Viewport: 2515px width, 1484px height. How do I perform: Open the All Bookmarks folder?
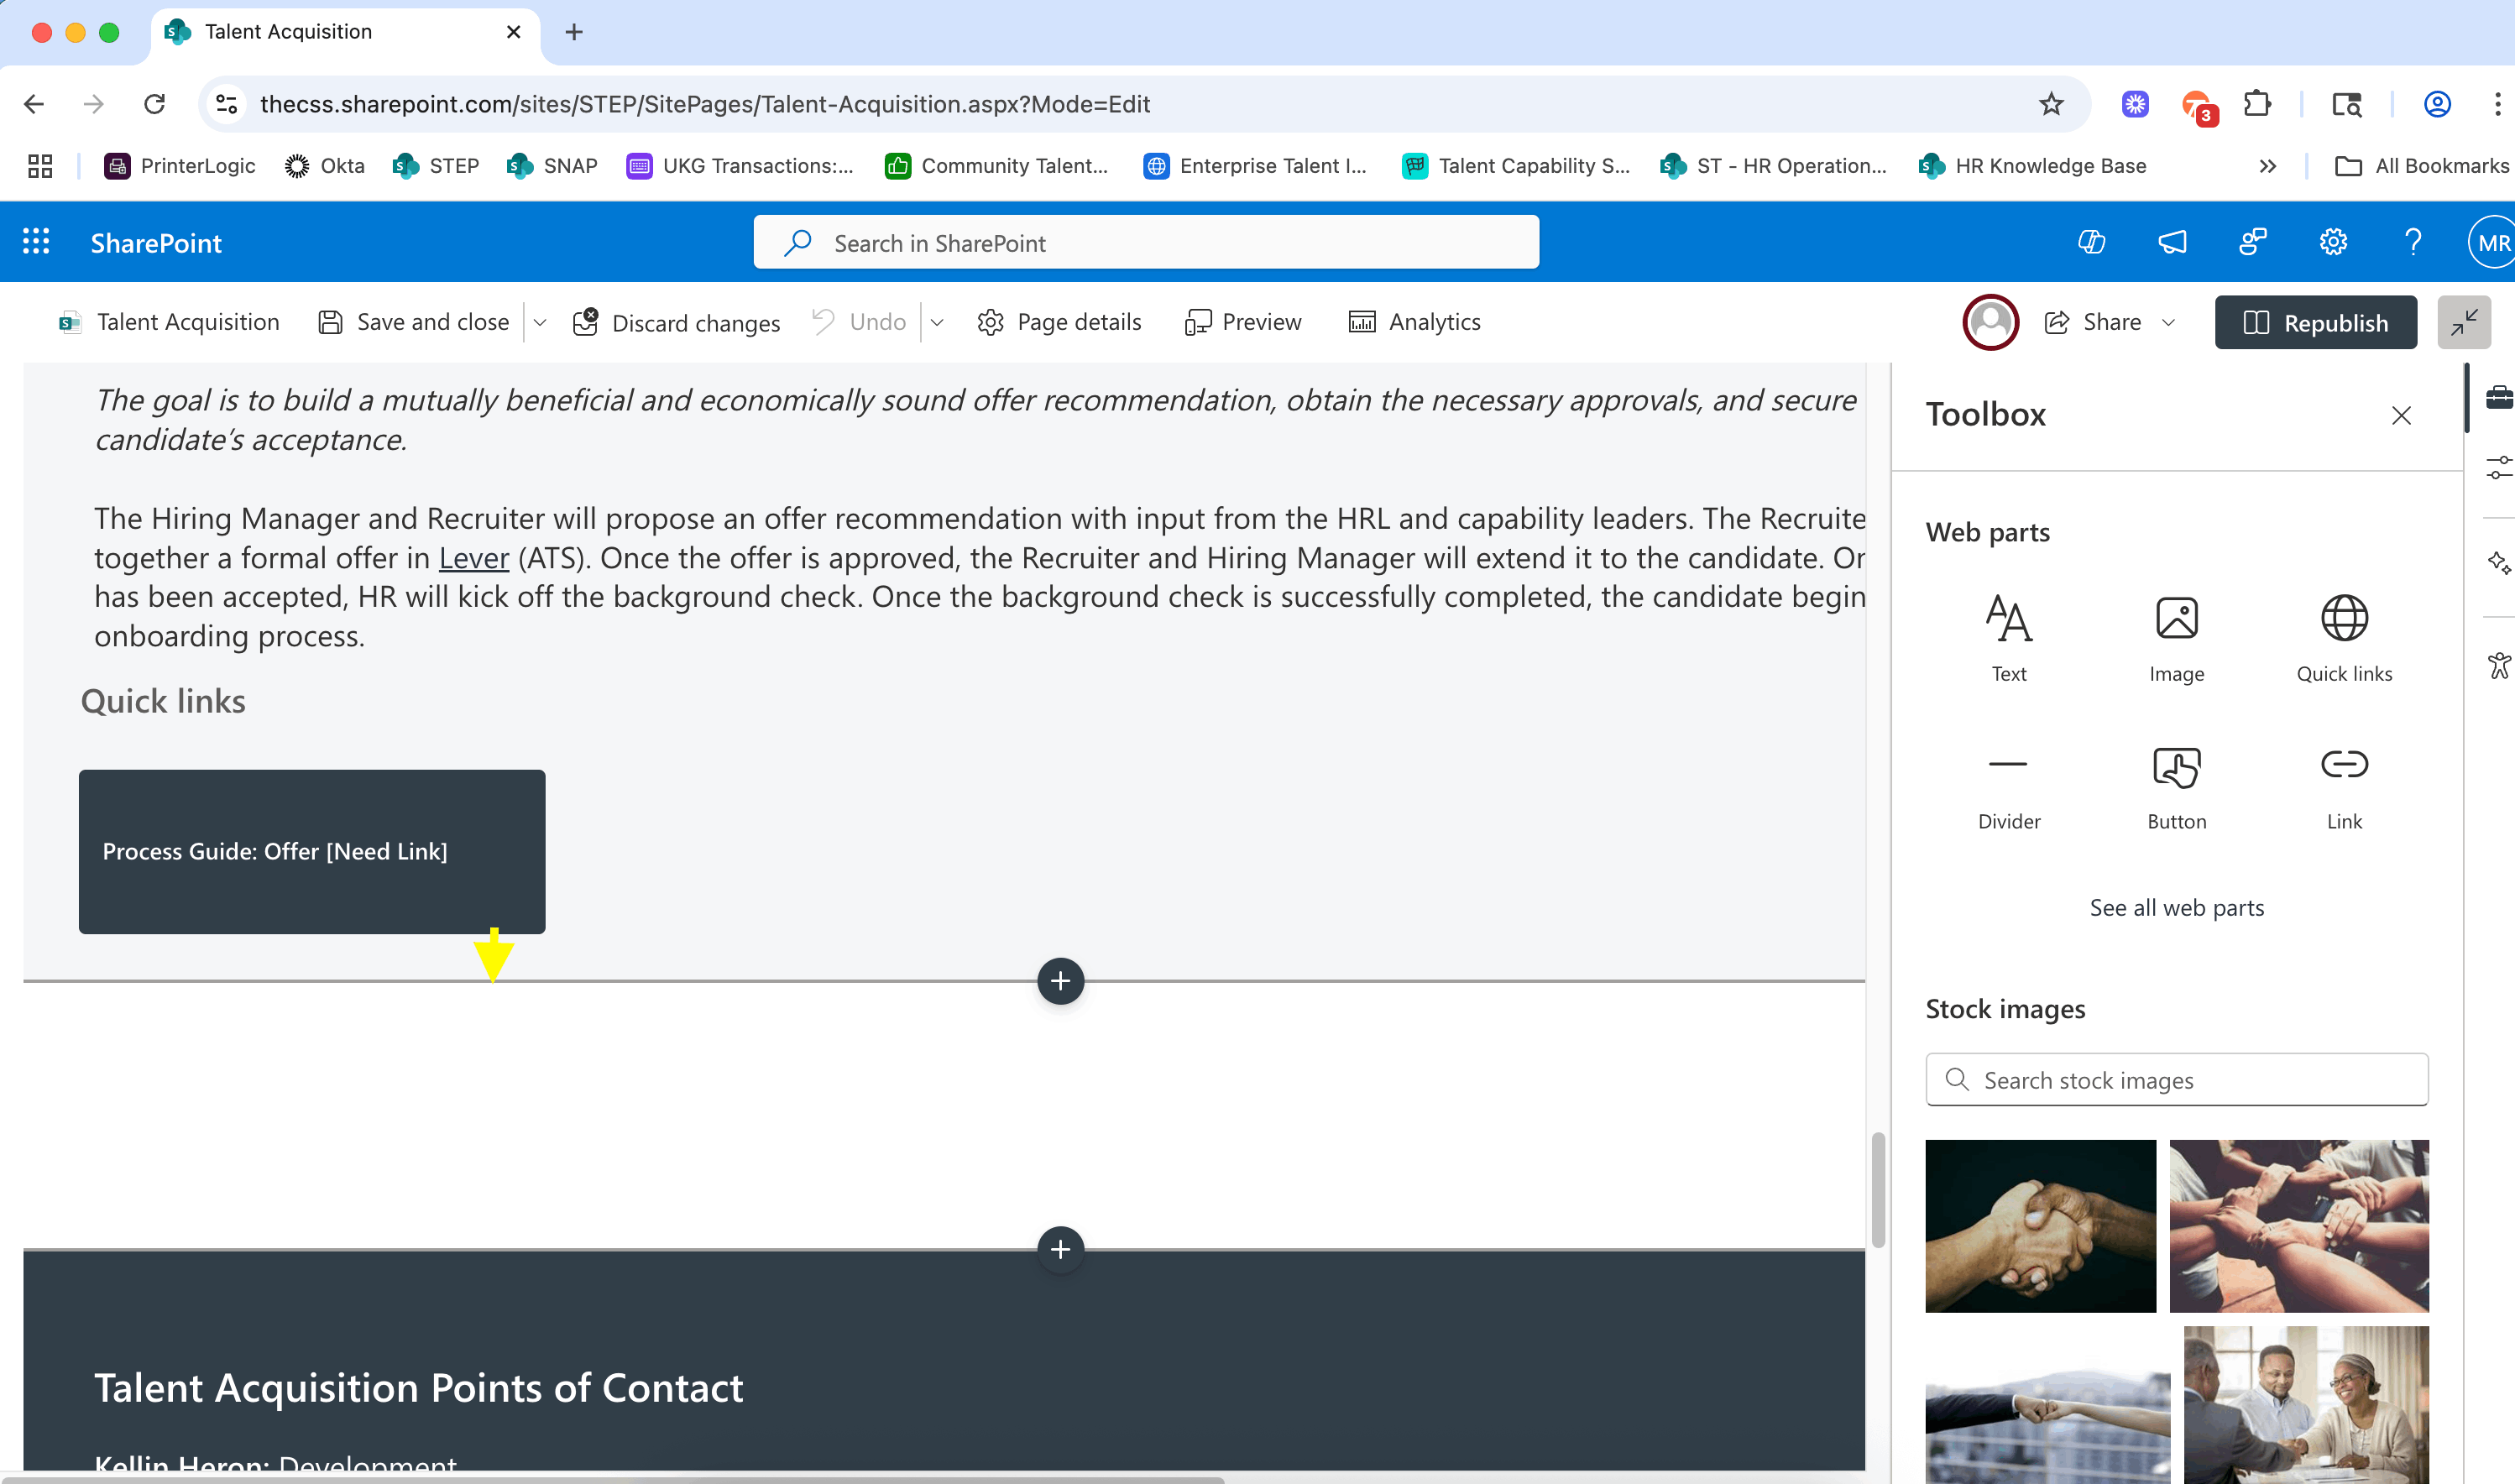[2421, 166]
